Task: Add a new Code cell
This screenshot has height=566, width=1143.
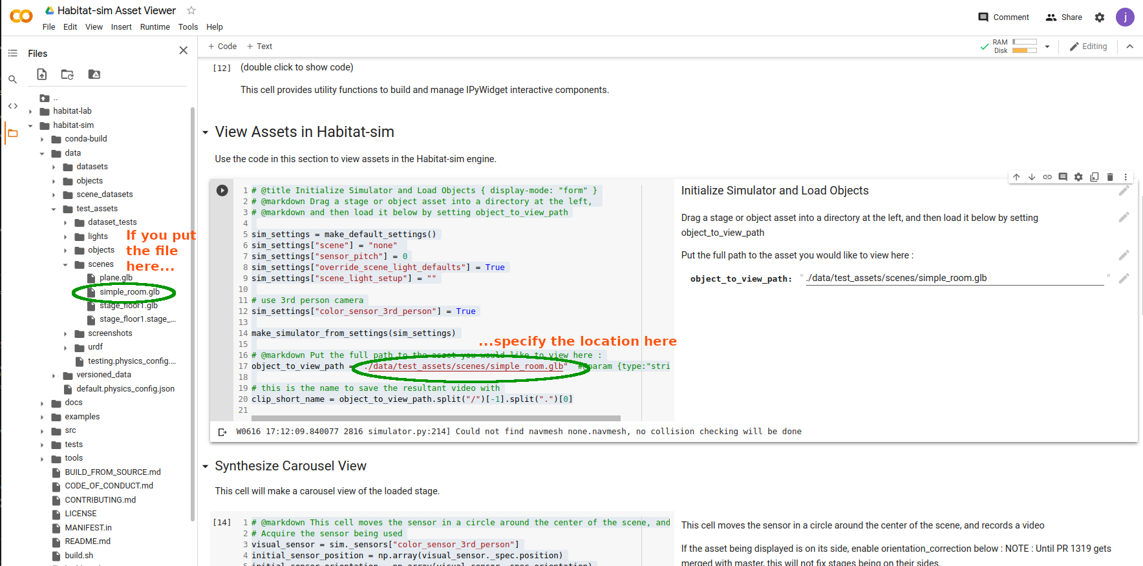Action: point(222,47)
